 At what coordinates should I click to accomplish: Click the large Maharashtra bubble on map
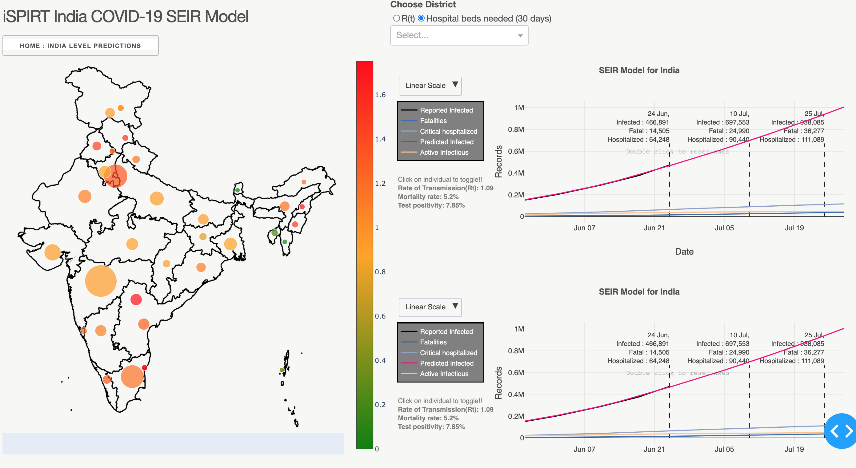tap(101, 281)
